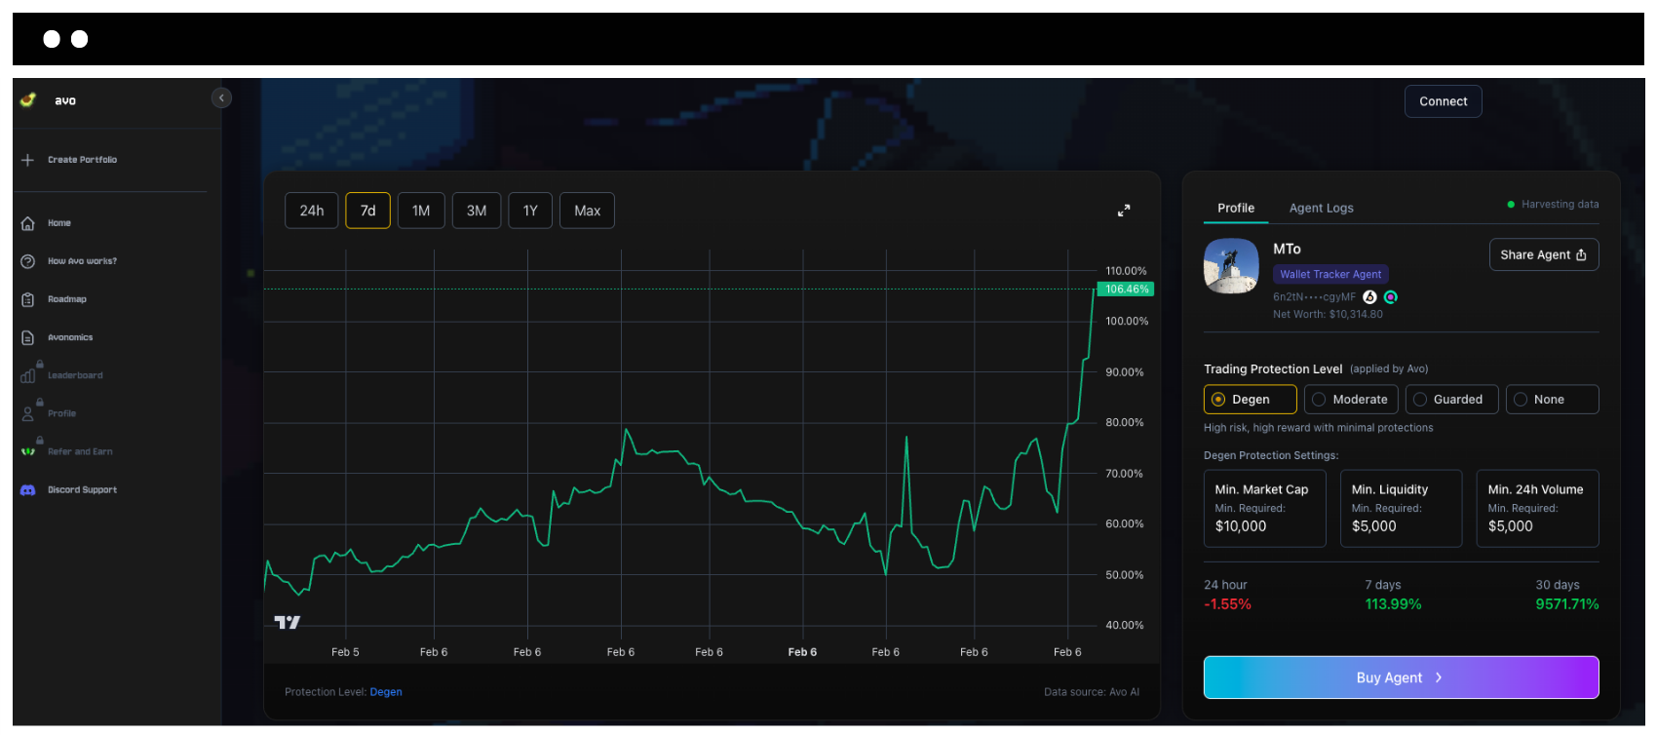Switch chart range to Max
The height and width of the screenshot is (735, 1657).
(587, 211)
